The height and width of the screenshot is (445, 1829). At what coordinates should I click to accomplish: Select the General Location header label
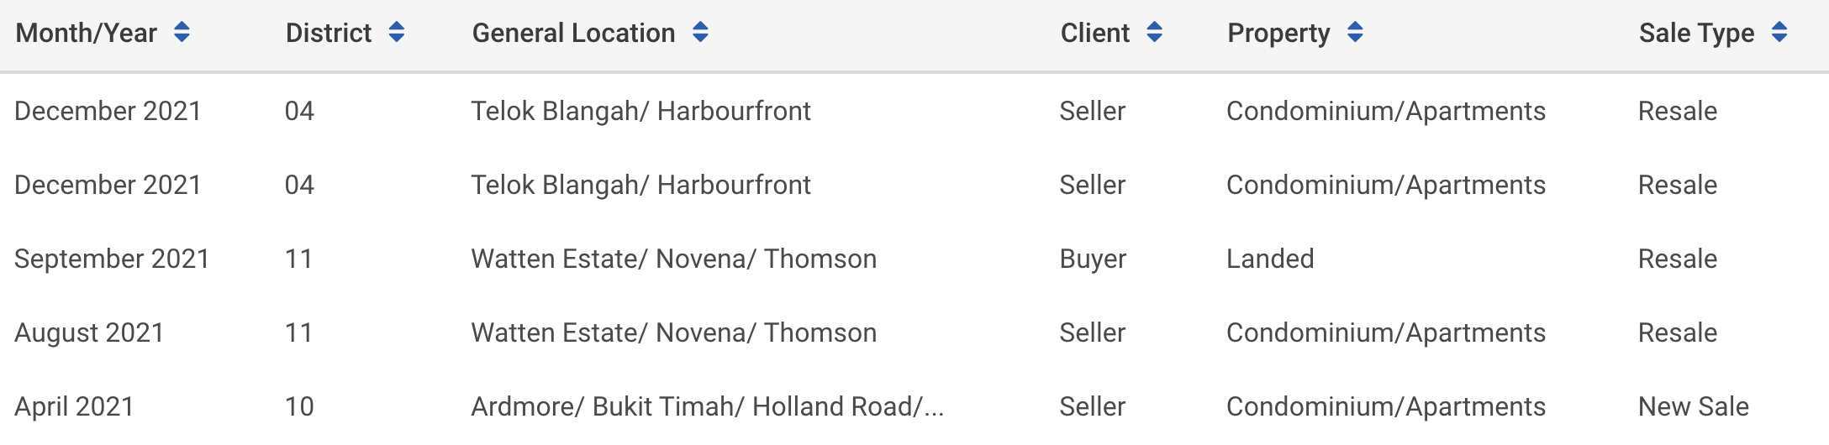point(573,33)
